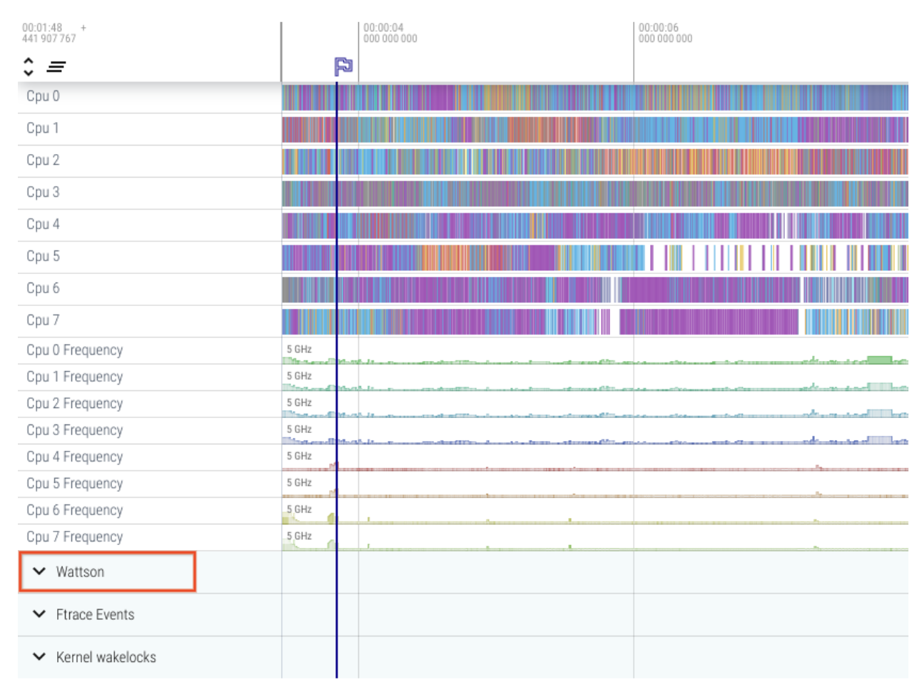This screenshot has width=912, height=682.
Task: Click the track sort lines icon
Action: coord(56,67)
